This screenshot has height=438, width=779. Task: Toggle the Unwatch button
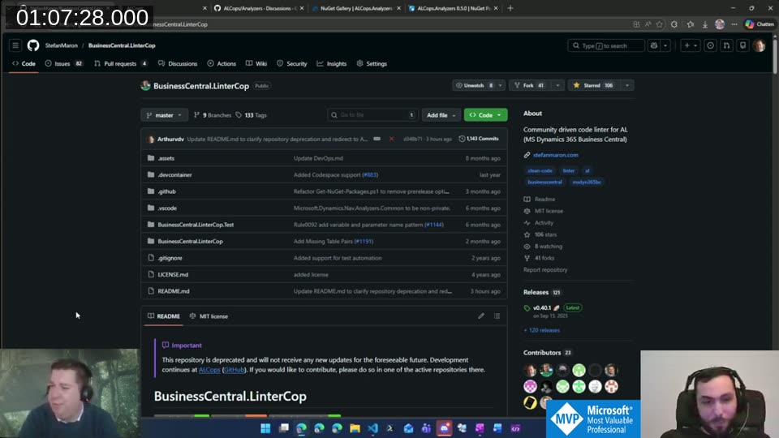[474, 85]
